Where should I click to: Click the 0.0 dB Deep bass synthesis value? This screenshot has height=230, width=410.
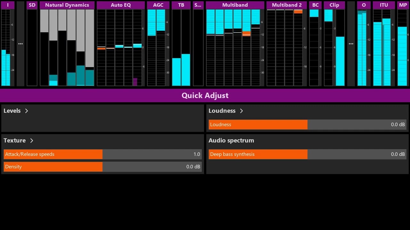tap(398, 154)
